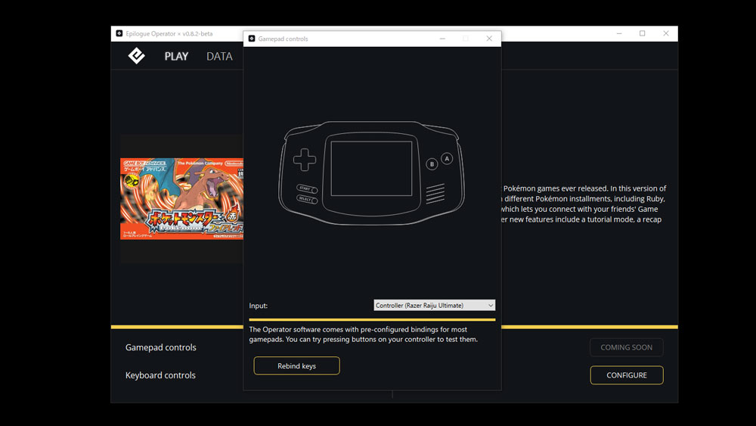Click the Rebind keys button
This screenshot has height=426, width=756.
[x=296, y=366]
